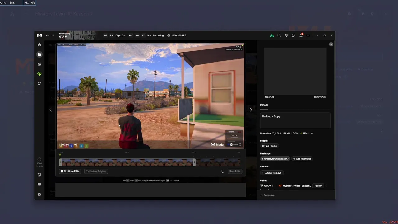Open the folders sidebar icon
This screenshot has height=224, width=398.
coord(39,64)
